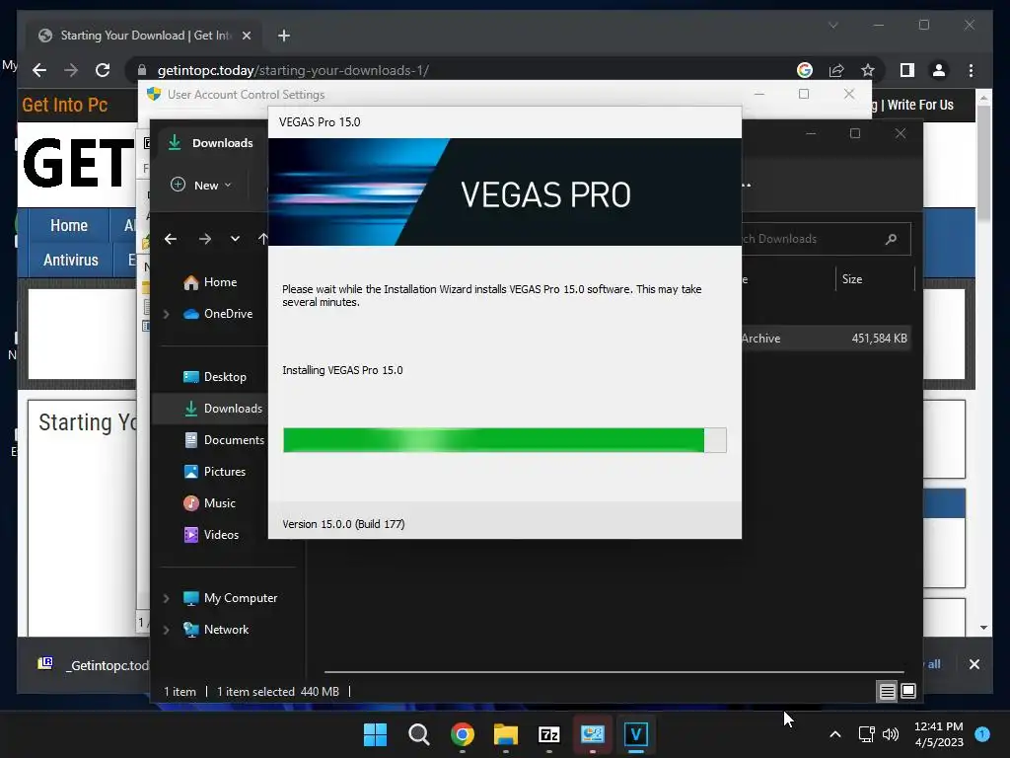This screenshot has height=758, width=1010.
Task: Close the Chrome downloads bar
Action: pos(974,664)
